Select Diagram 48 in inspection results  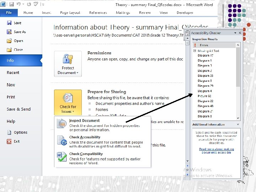pyautogui.click(x=206, y=106)
